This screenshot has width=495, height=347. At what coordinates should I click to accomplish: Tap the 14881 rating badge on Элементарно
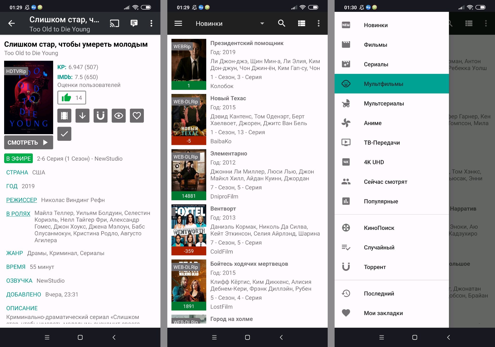[x=189, y=196]
